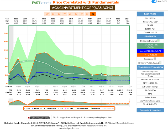Select the 10Y time range tab
The width and height of the screenshot is (168, 130).
(x=47, y=14)
